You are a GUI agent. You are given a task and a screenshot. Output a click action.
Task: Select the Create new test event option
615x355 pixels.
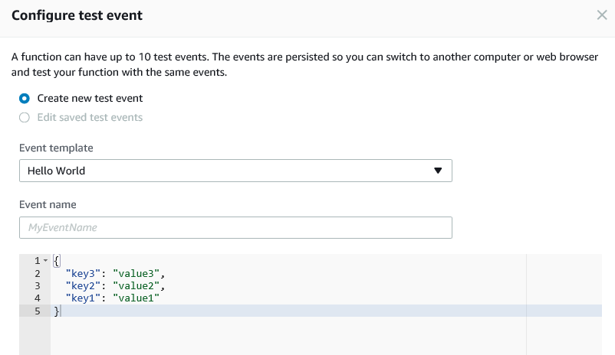(25, 98)
